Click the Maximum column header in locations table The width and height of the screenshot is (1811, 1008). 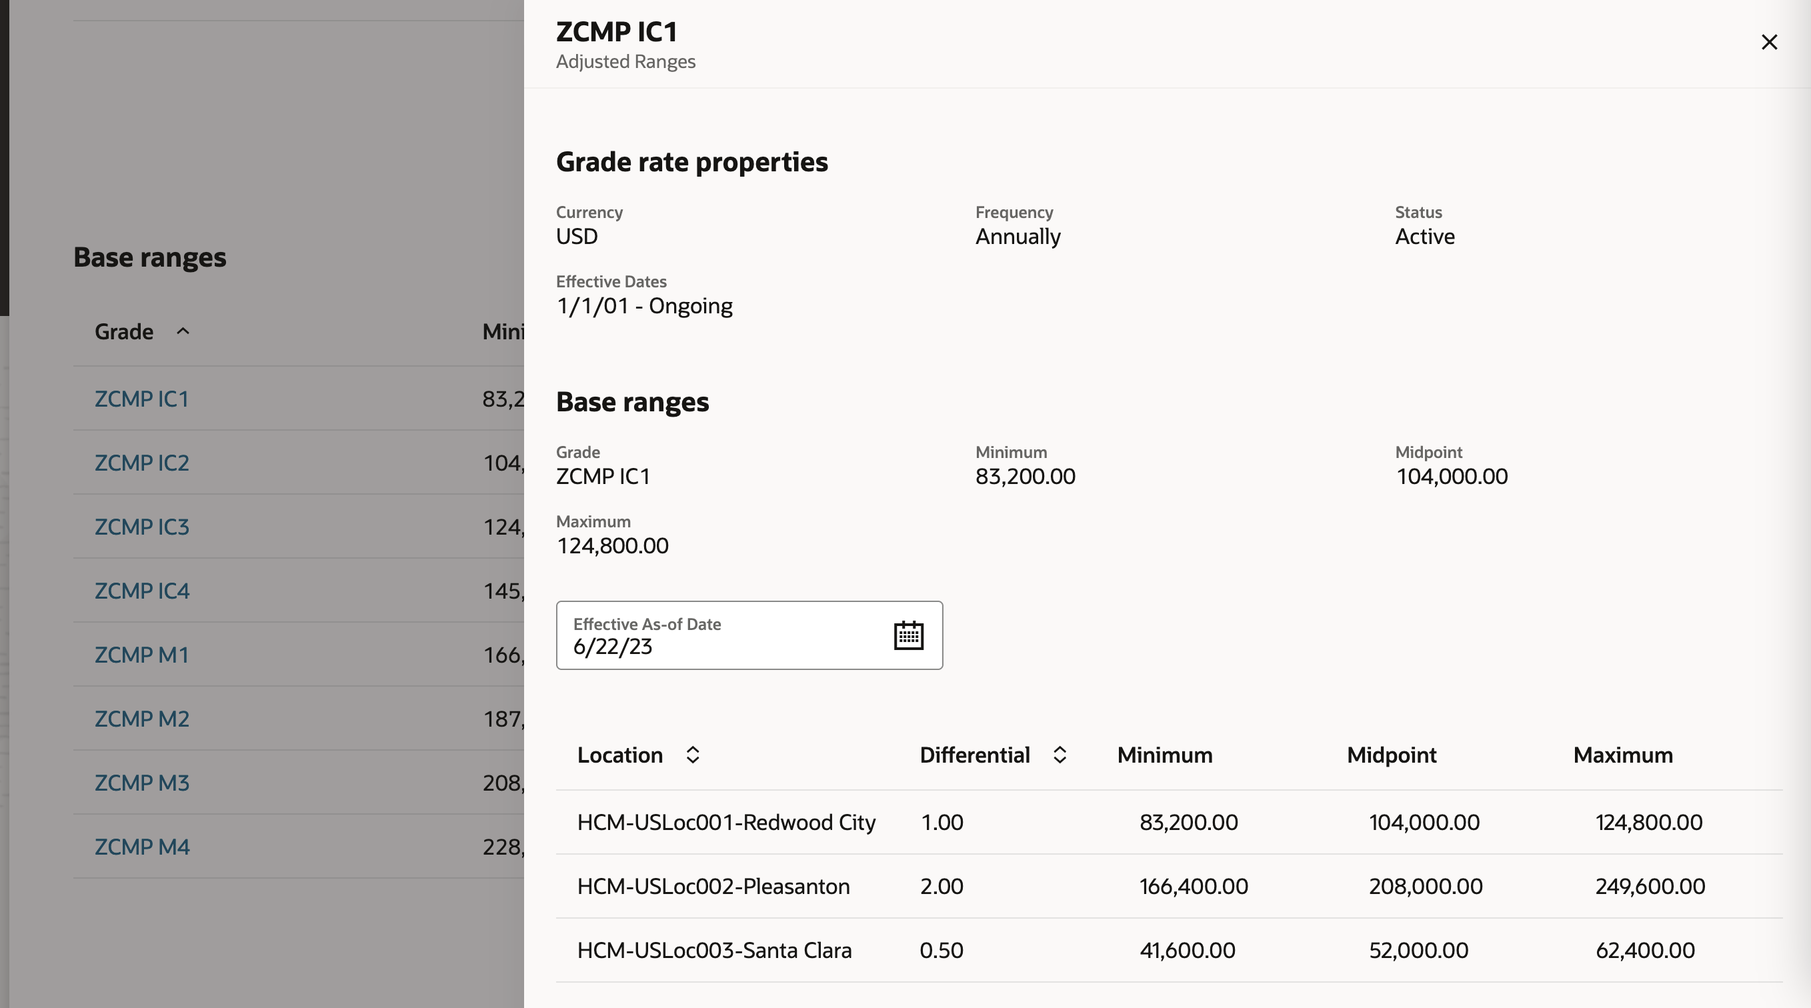[1622, 755]
